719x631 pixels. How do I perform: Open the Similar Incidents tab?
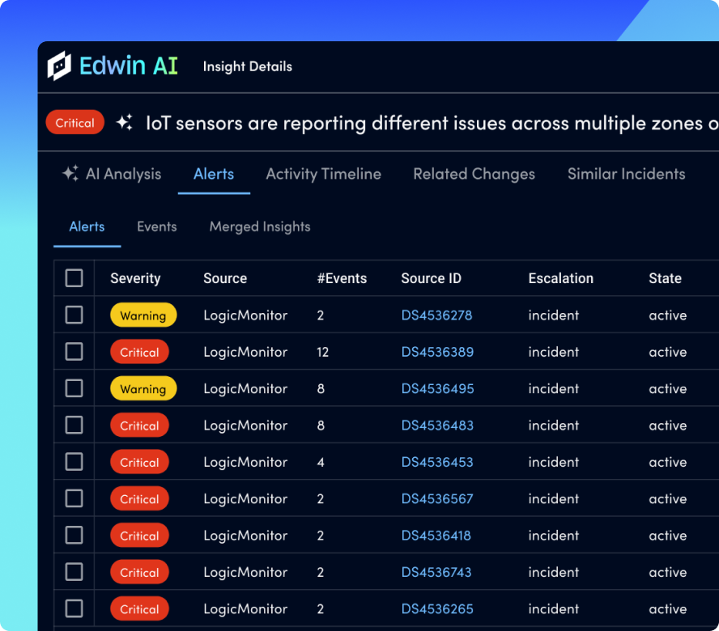[x=626, y=174]
